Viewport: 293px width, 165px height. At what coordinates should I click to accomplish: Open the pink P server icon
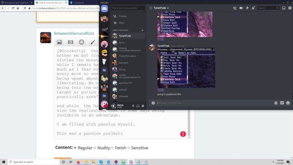coord(105,104)
